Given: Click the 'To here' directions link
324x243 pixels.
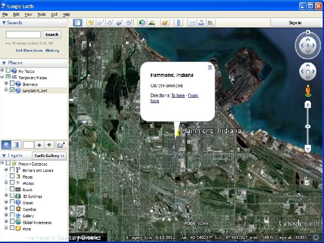Looking at the screenshot, I should [x=178, y=95].
